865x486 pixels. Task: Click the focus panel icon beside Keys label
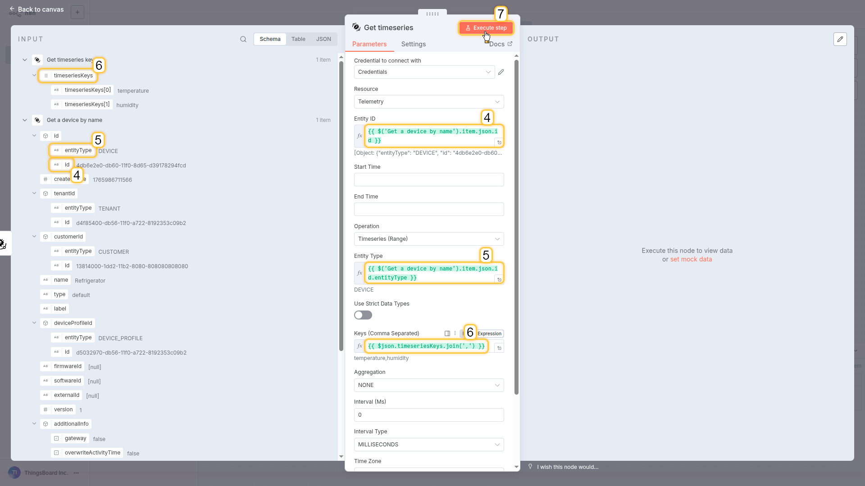(x=447, y=333)
